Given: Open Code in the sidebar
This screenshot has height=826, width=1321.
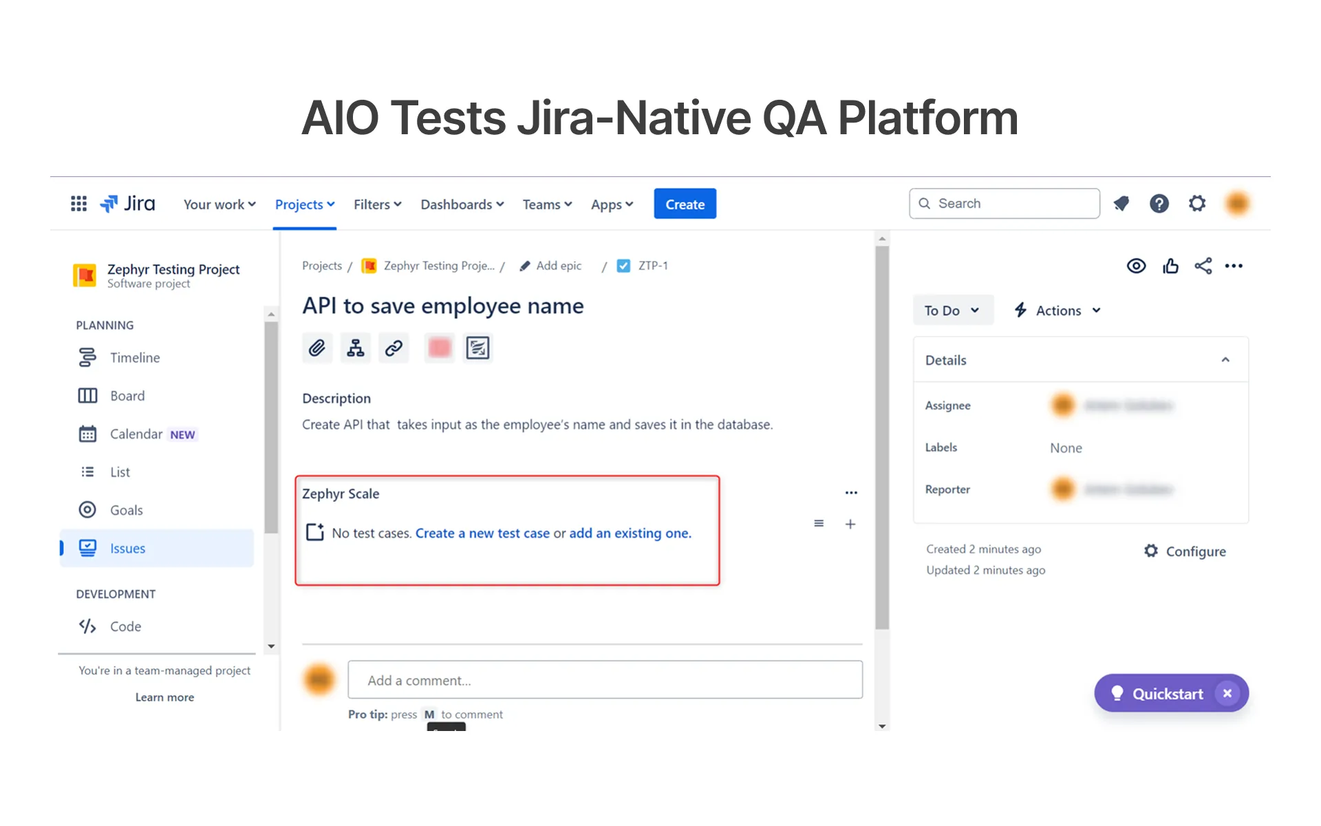Looking at the screenshot, I should pos(157,626).
